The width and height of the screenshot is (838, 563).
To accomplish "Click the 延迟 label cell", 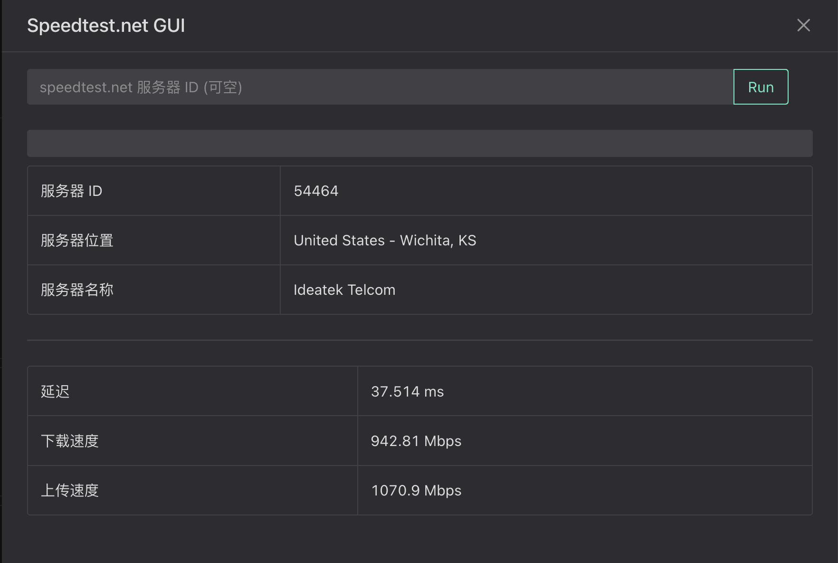I will 192,391.
